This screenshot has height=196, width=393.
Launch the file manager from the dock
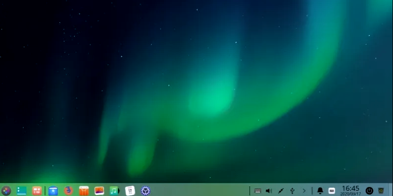pos(53,191)
